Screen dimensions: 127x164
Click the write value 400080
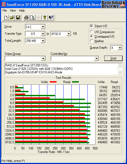pyautogui.click(x=102, y=111)
